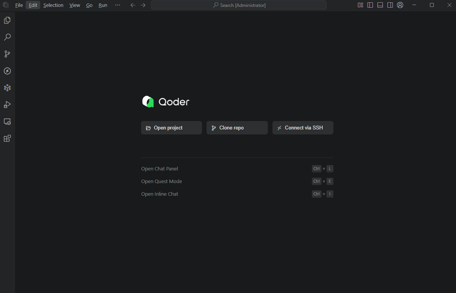Click the Clone repo button
This screenshot has height=293, width=456.
[237, 128]
